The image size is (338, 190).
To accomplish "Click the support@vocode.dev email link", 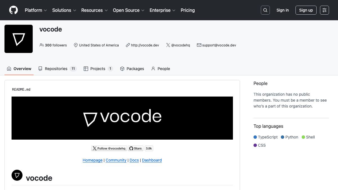I will pos(219,45).
